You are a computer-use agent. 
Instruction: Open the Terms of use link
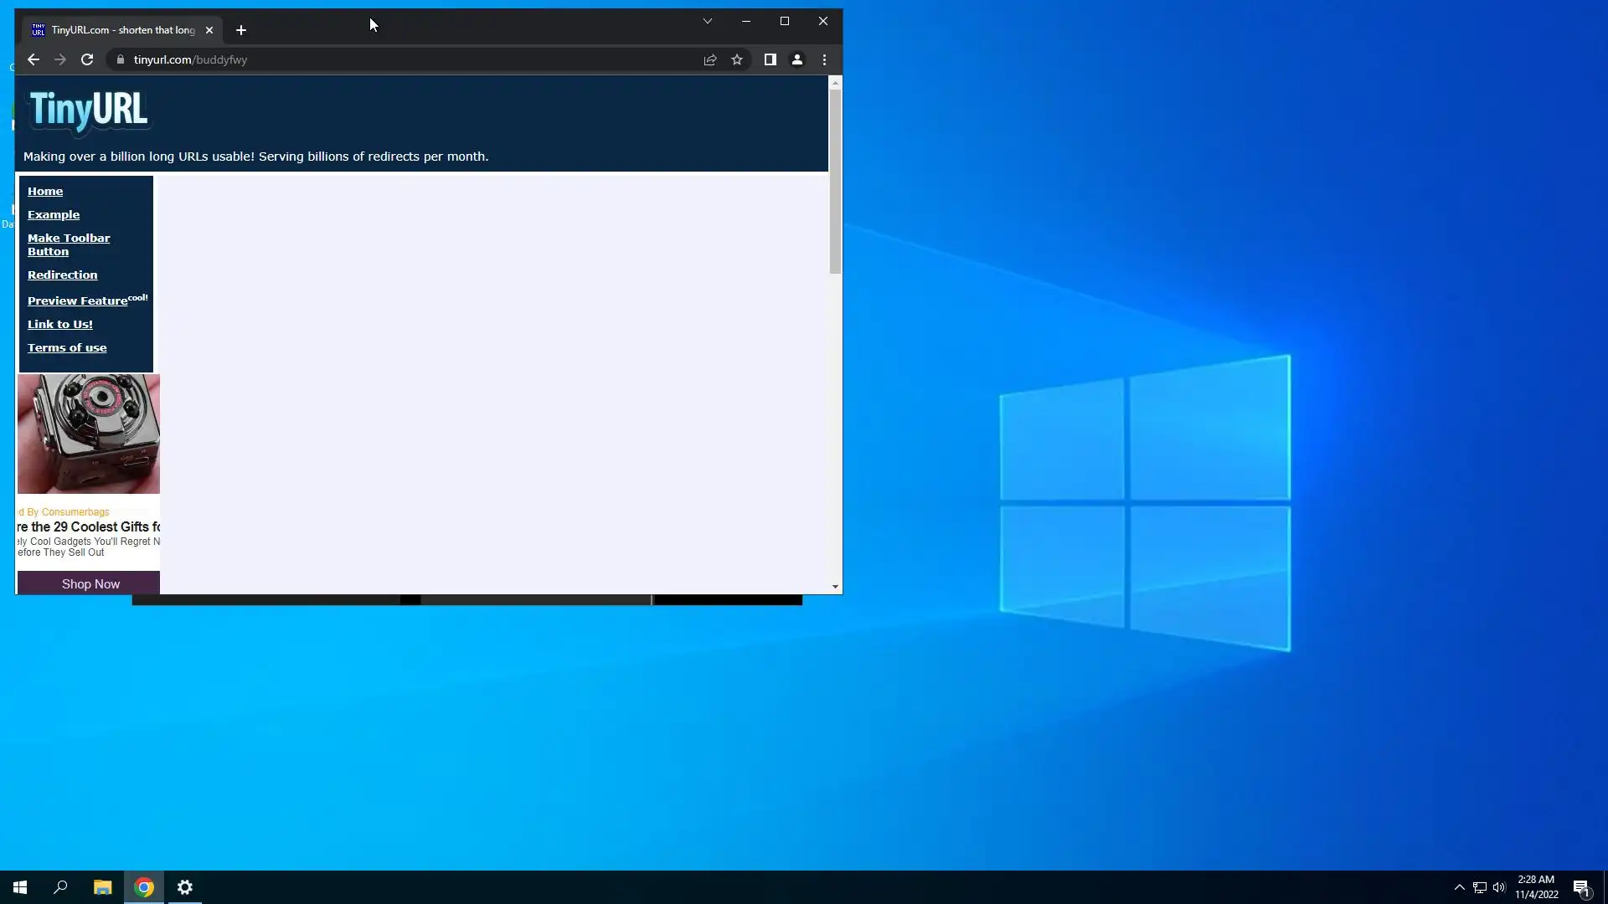pyautogui.click(x=67, y=347)
